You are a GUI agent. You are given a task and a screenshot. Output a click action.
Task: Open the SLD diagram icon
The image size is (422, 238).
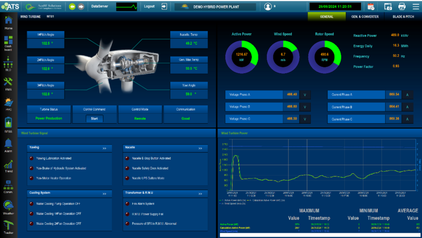tap(8, 62)
